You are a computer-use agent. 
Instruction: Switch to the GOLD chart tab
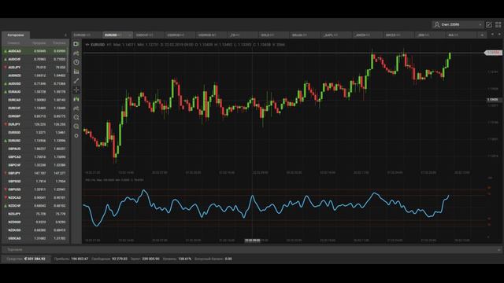(x=273, y=35)
